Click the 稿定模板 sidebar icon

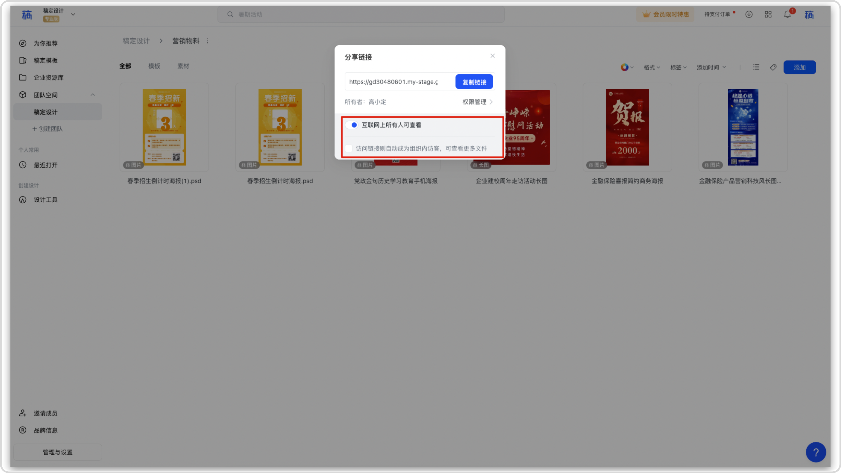point(22,60)
